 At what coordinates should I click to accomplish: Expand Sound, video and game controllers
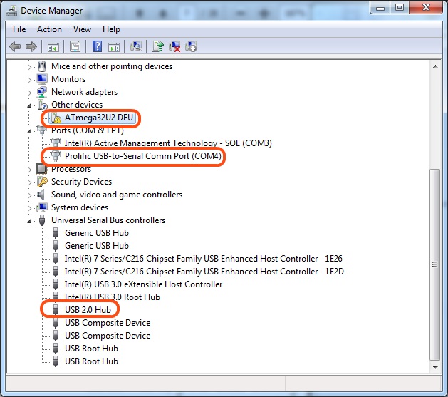tap(29, 195)
